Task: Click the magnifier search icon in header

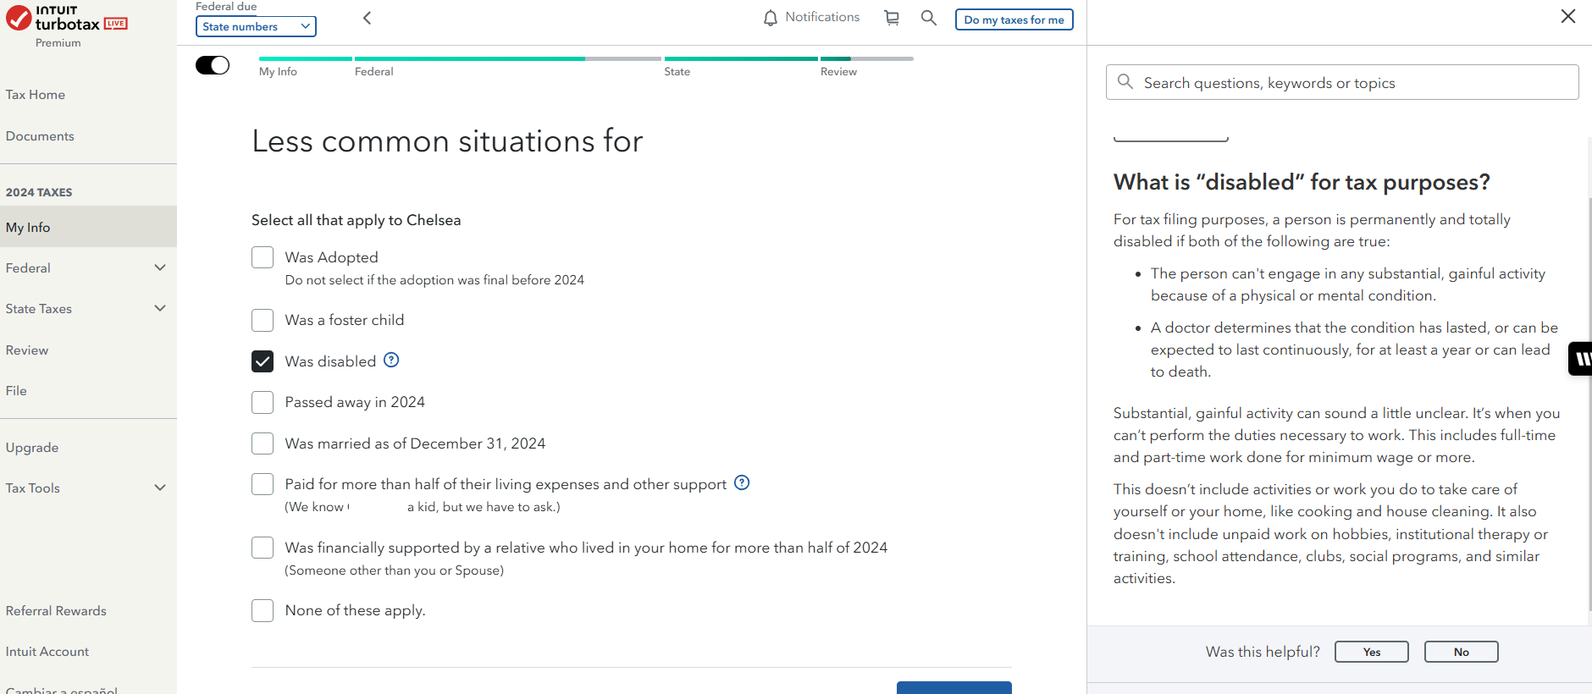Action: coord(929,18)
